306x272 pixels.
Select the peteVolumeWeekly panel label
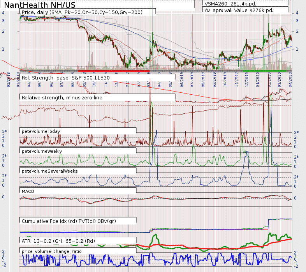pyautogui.click(x=42, y=151)
